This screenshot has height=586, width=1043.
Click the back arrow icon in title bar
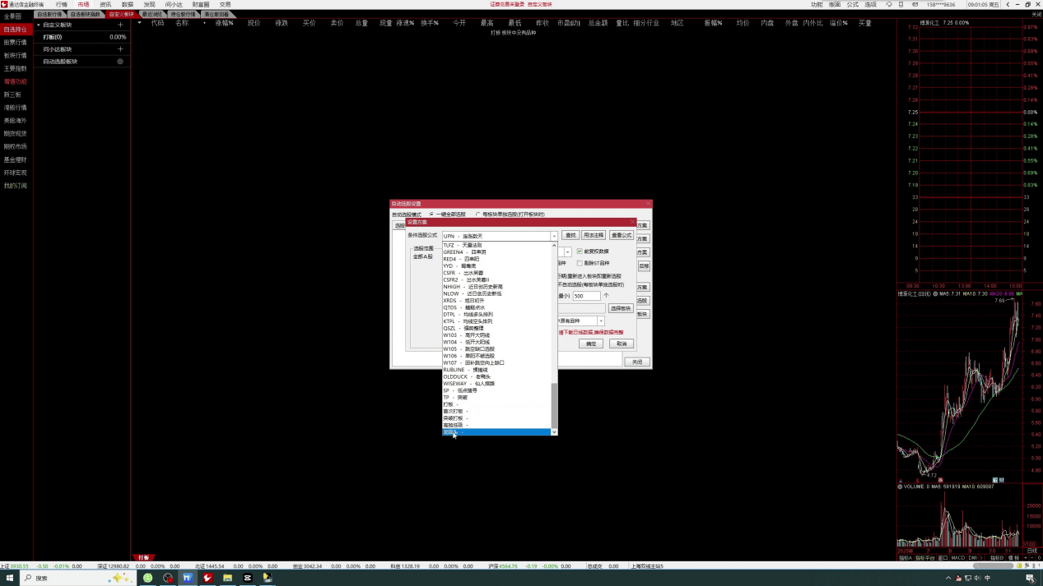[x=1007, y=4]
